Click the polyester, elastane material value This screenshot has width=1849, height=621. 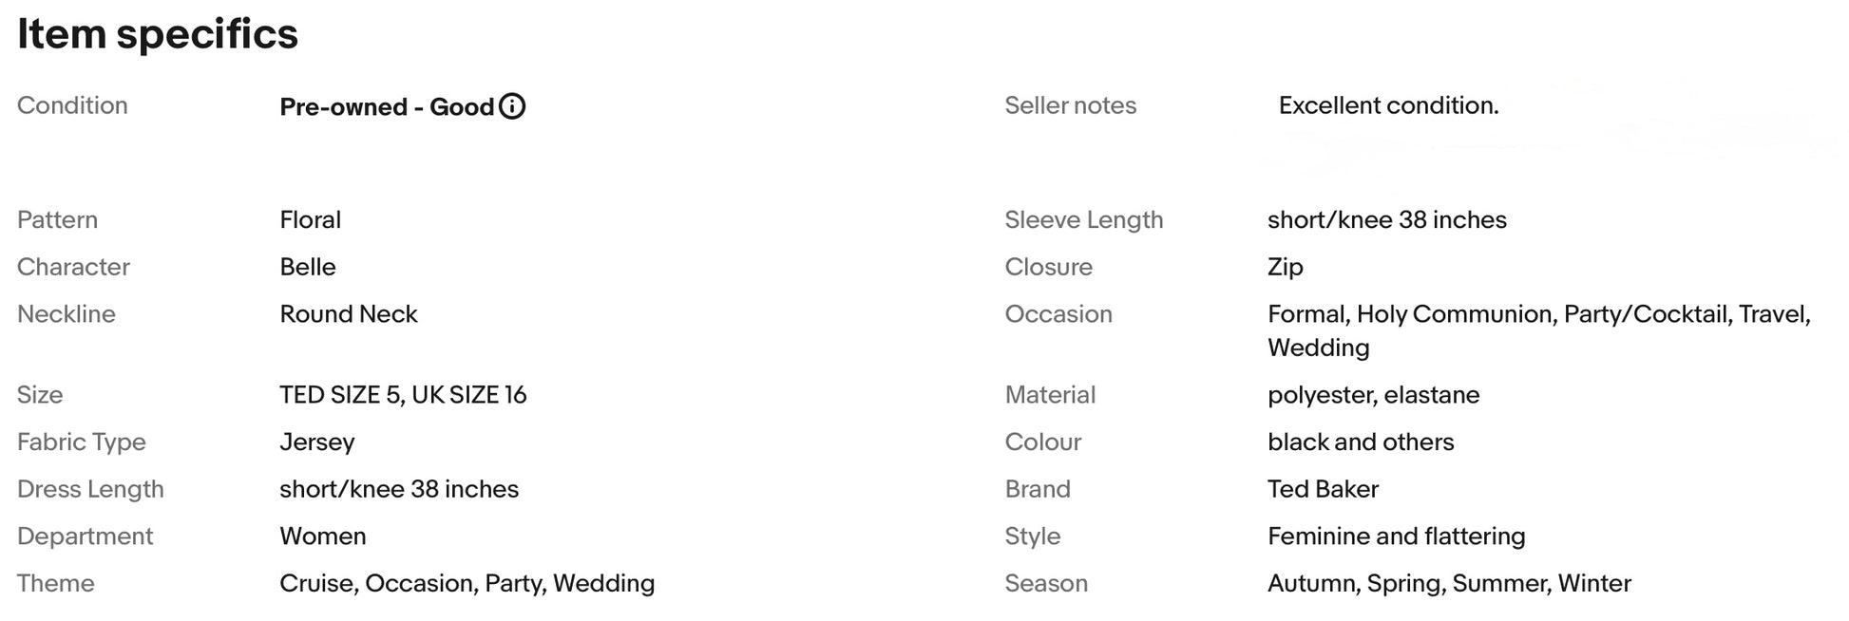[1373, 395]
